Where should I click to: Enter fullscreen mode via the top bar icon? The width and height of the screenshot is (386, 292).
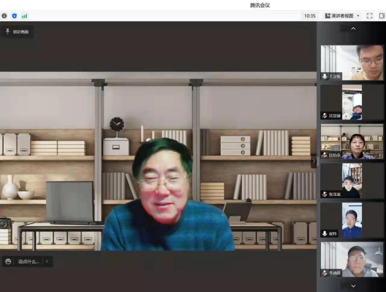370,16
